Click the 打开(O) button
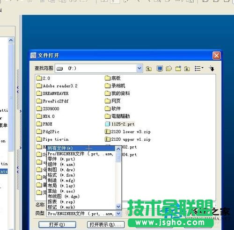234x230 pixels. coord(57,224)
